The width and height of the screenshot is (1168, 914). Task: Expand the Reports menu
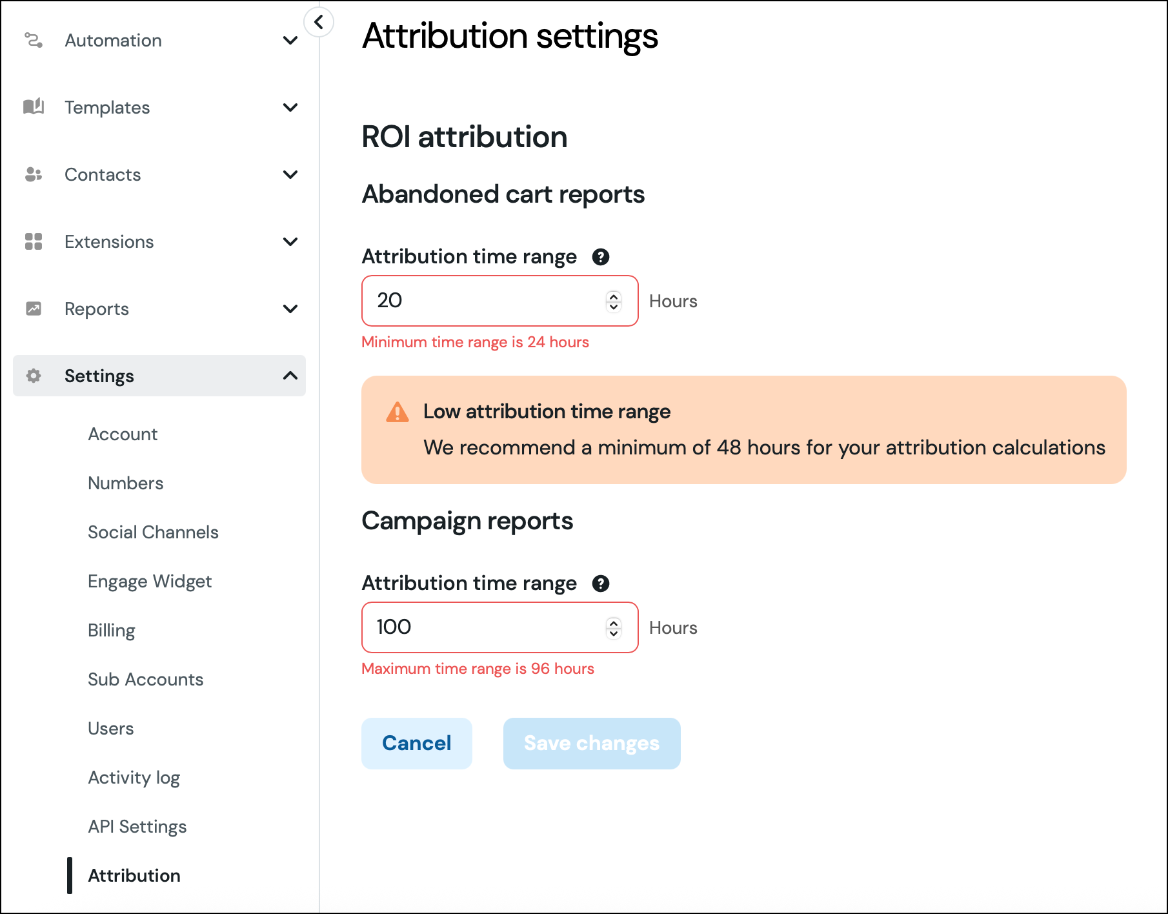(291, 309)
